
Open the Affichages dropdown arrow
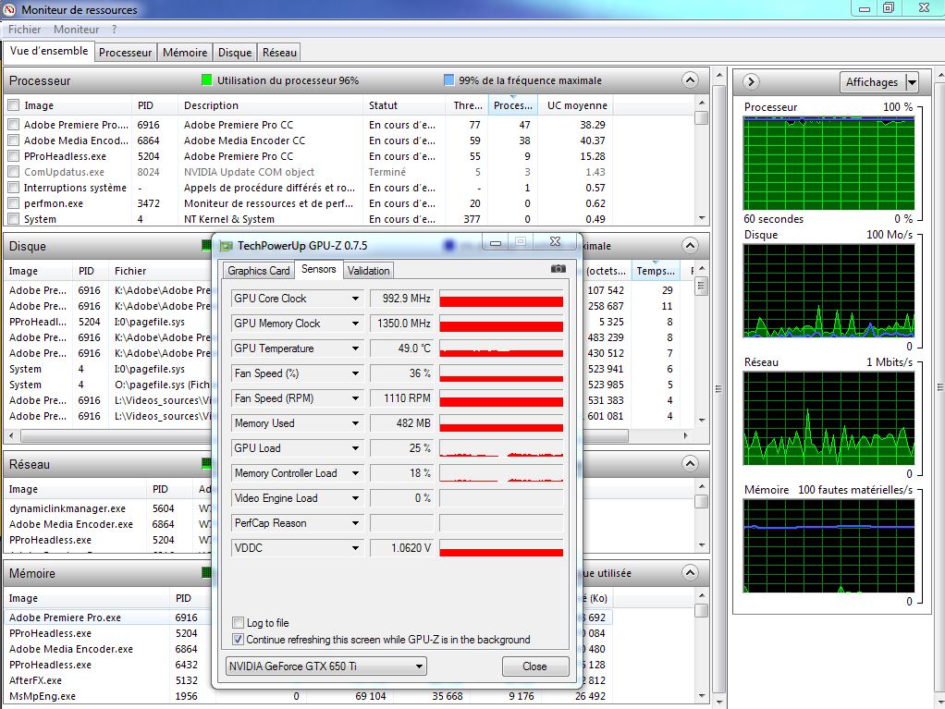point(912,82)
